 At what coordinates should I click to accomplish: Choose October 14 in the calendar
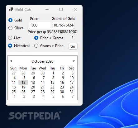(43, 83)
